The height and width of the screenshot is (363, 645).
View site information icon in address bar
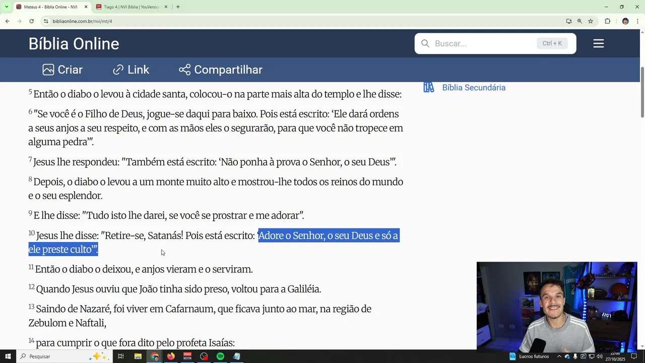click(46, 21)
